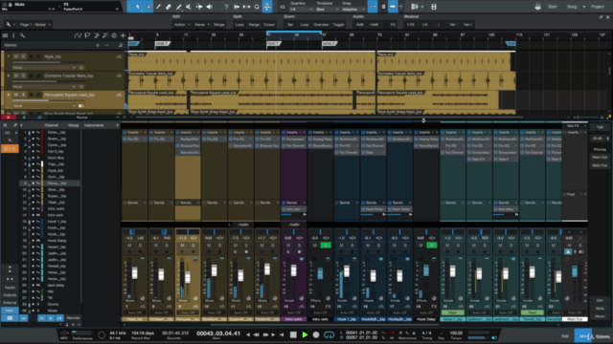Click Return to Zero transport icon
The height and width of the screenshot is (344, 613).
pyautogui.click(x=282, y=334)
